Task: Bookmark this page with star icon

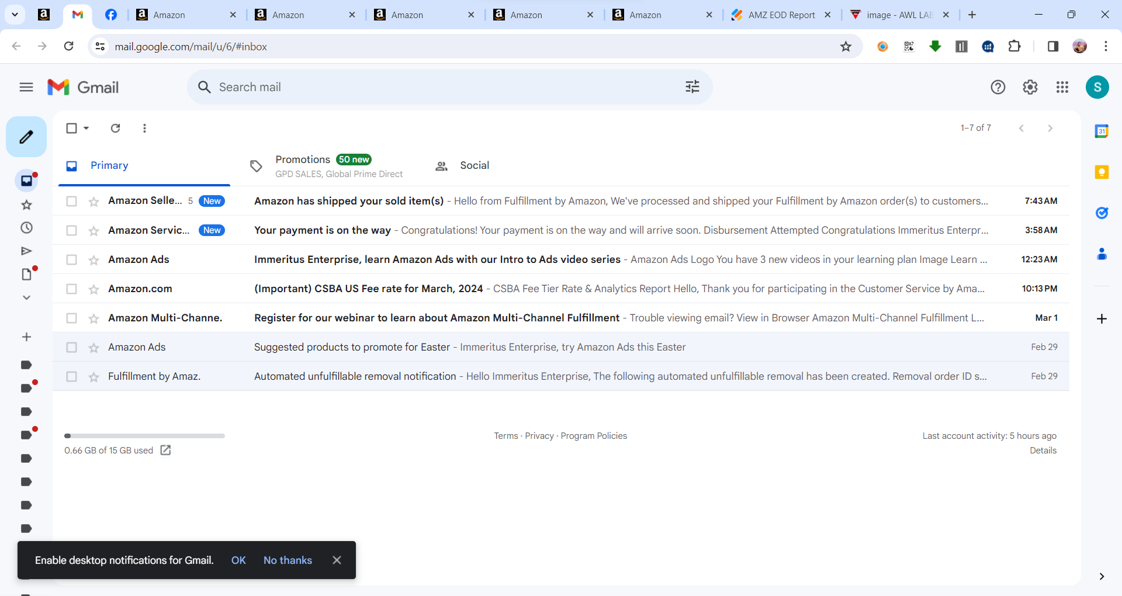Action: (x=846, y=46)
